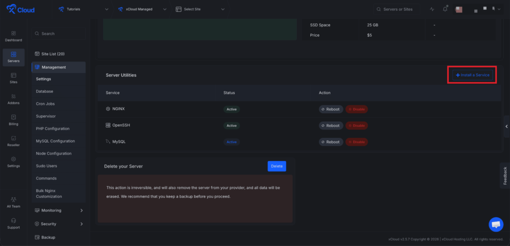This screenshot has width=510, height=246.
Task: Disable the OpenSSH service
Action: pyautogui.click(x=357, y=125)
